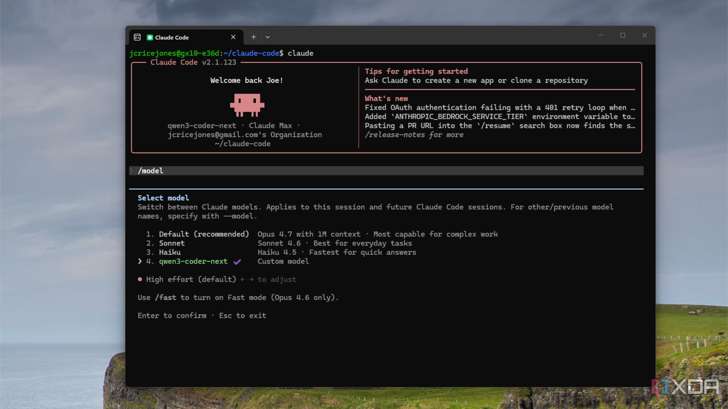The image size is (728, 409).
Task: Click the jcricejones@gmail.com's Organization text
Action: pos(245,135)
